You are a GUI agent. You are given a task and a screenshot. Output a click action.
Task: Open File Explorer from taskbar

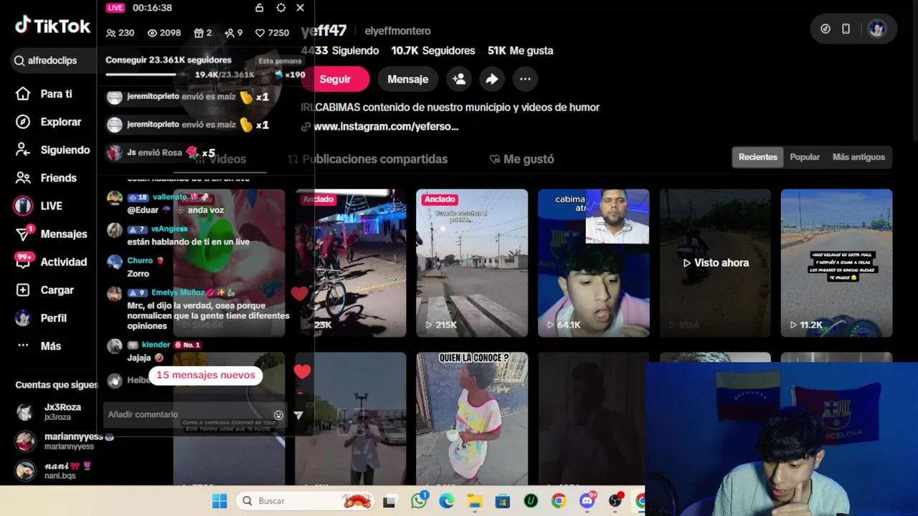tap(474, 501)
